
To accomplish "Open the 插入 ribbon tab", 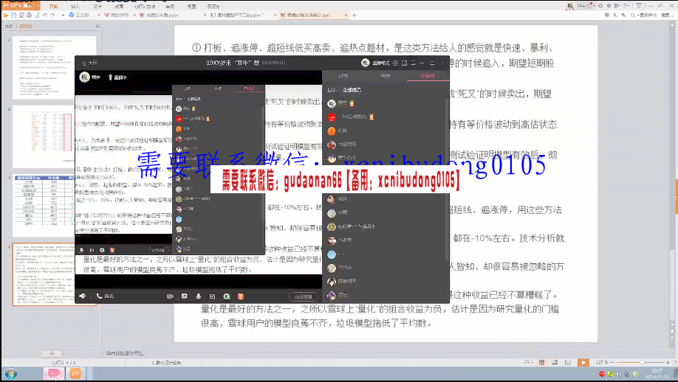I will pyautogui.click(x=75, y=5).
